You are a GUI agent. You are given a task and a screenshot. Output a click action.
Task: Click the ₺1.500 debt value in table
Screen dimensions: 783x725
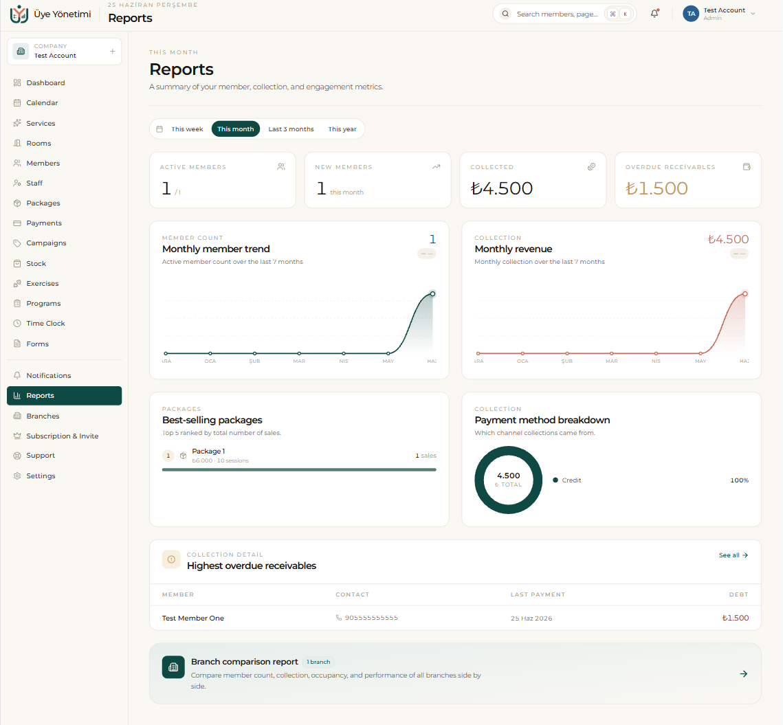coord(735,618)
